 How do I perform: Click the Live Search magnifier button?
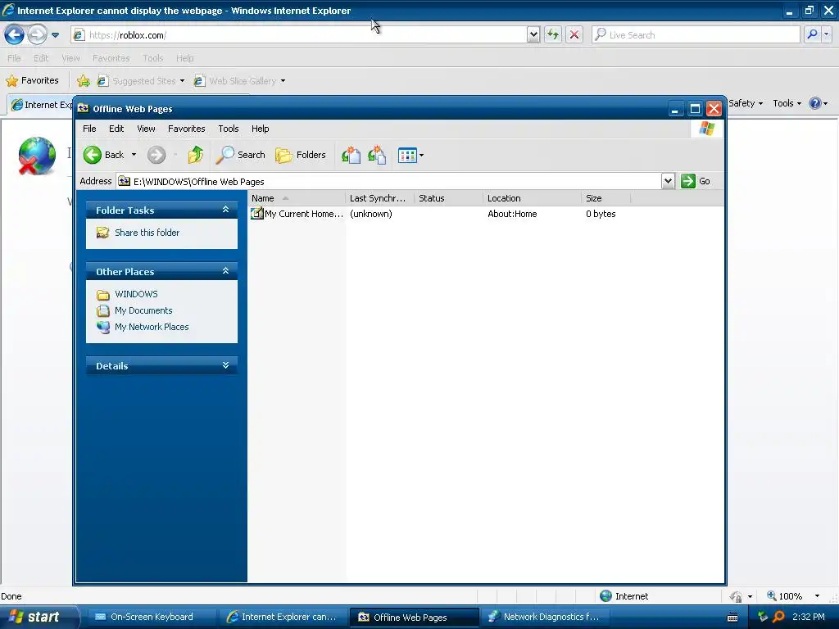812,34
